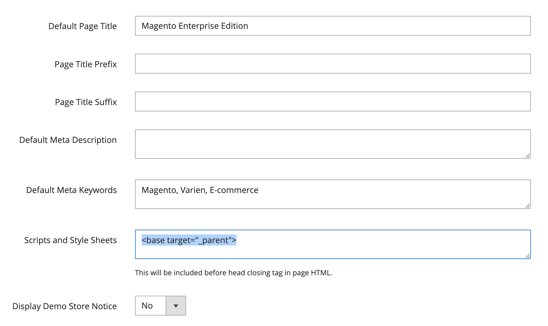Viewport: 548px width, 326px height.
Task: Click the 'Scripts and Style Sheets' label
Action: pyautogui.click(x=71, y=240)
